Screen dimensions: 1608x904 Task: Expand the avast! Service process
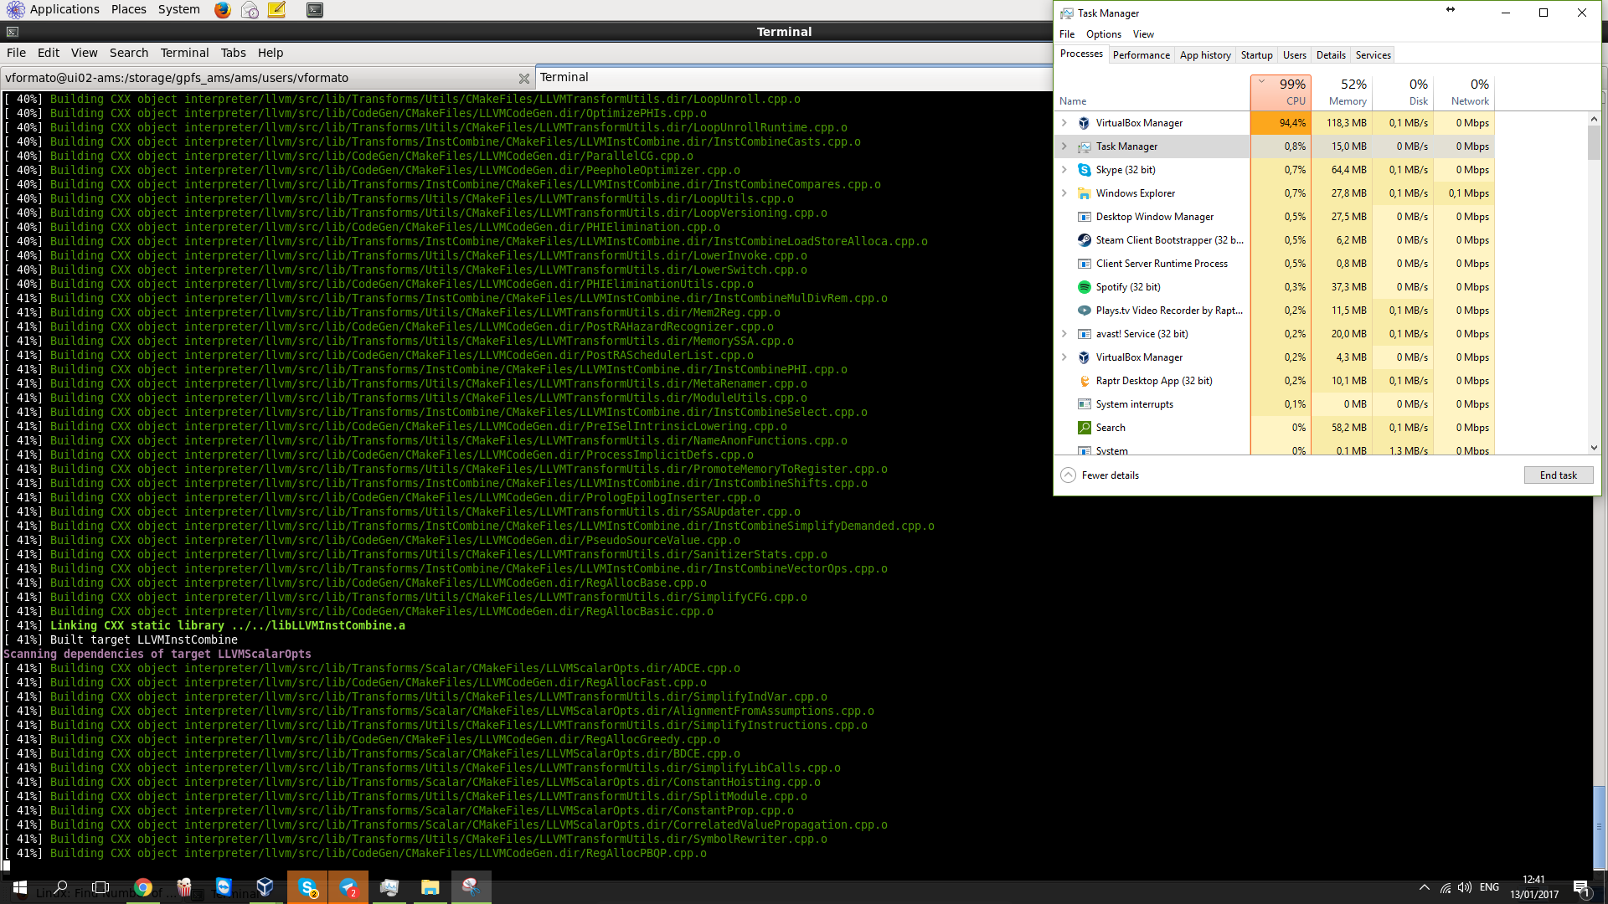point(1064,334)
